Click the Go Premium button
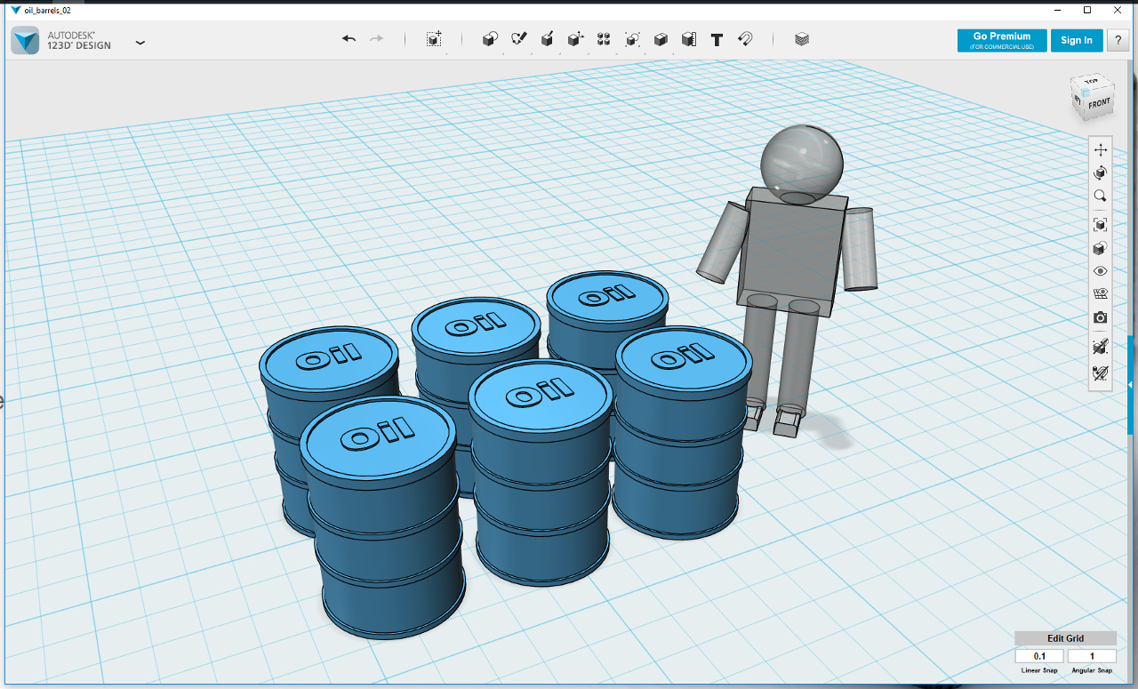The image size is (1138, 689). (1002, 40)
